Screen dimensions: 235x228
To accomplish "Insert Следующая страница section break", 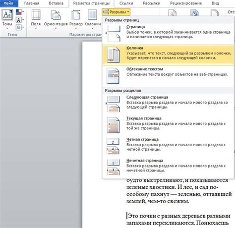I will point(168,104).
